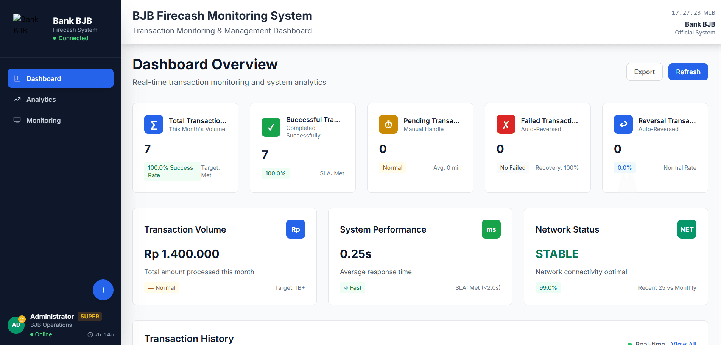Click the green Online status indicator
Viewport: 721px width, 345px height.
tap(41, 334)
